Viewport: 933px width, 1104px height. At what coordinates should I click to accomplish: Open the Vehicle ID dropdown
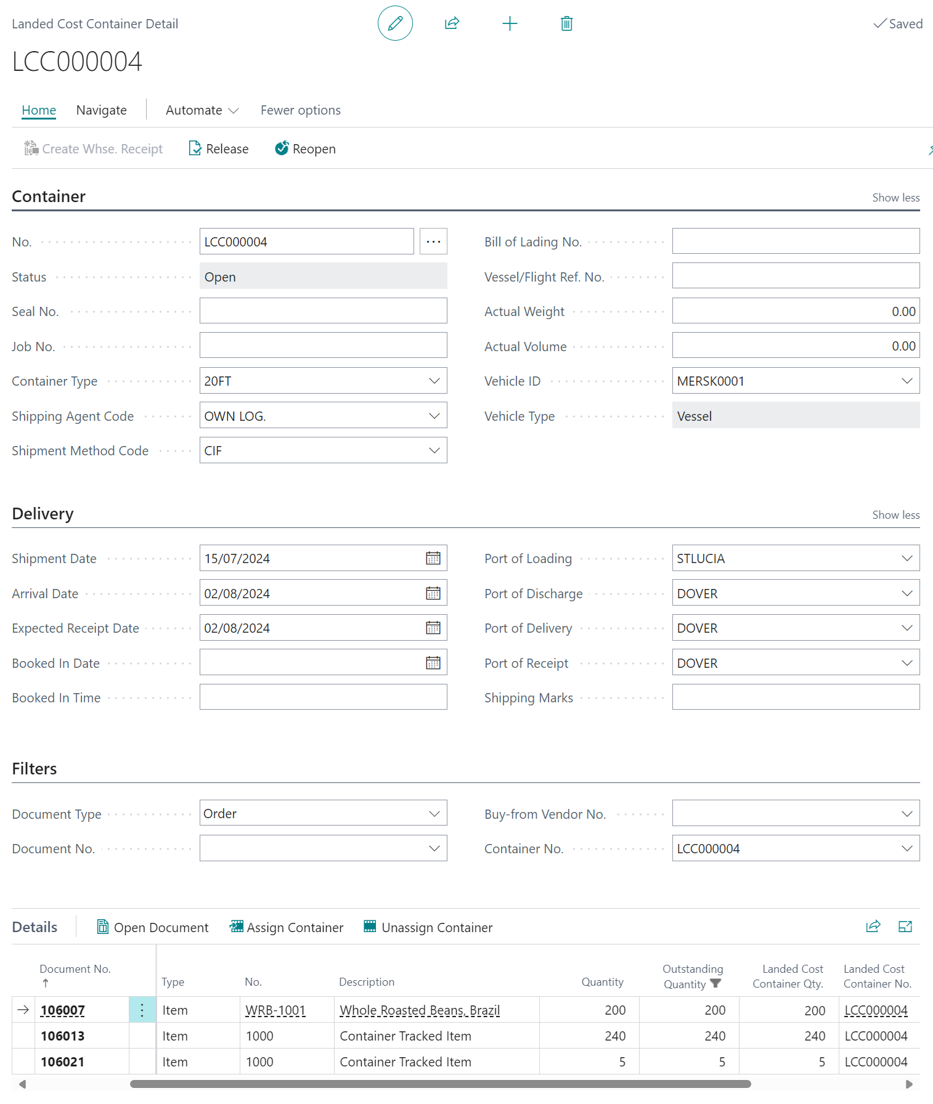click(907, 381)
